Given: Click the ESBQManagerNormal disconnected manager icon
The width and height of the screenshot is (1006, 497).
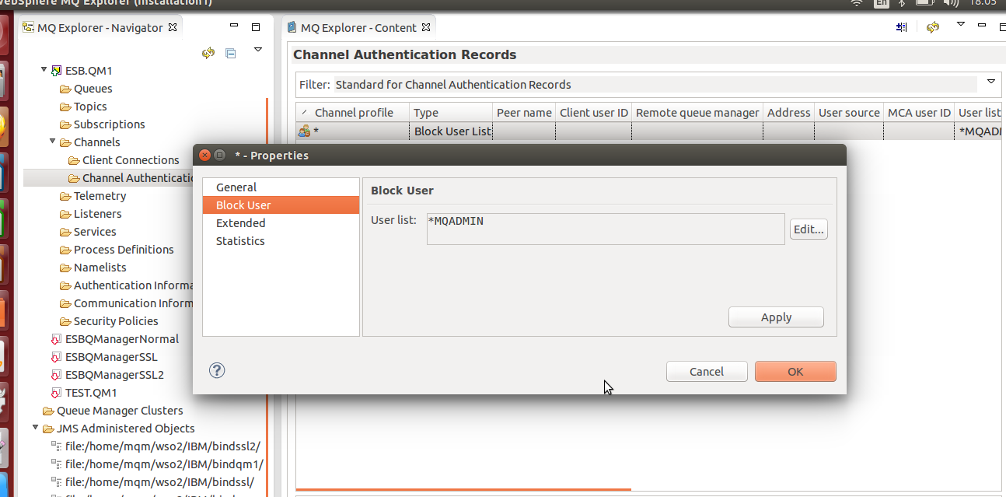Looking at the screenshot, I should pos(56,339).
